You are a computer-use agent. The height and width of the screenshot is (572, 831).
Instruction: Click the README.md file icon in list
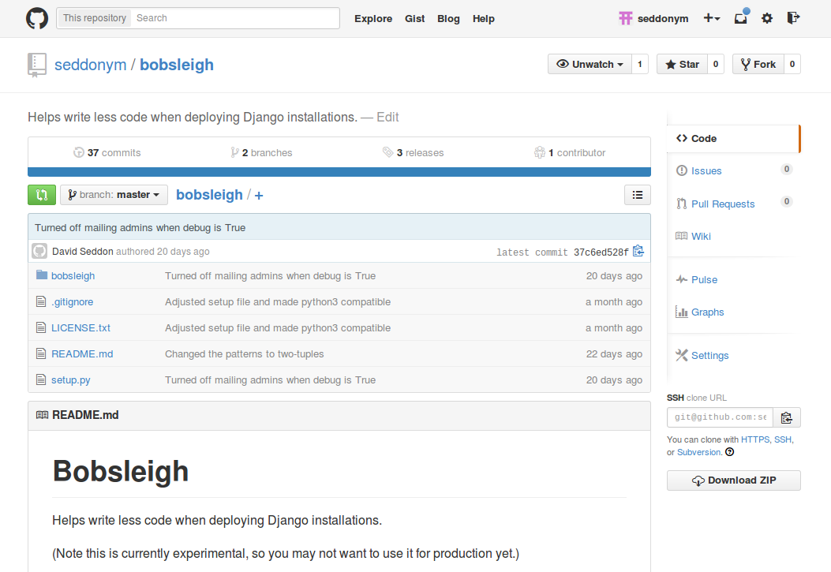click(41, 353)
